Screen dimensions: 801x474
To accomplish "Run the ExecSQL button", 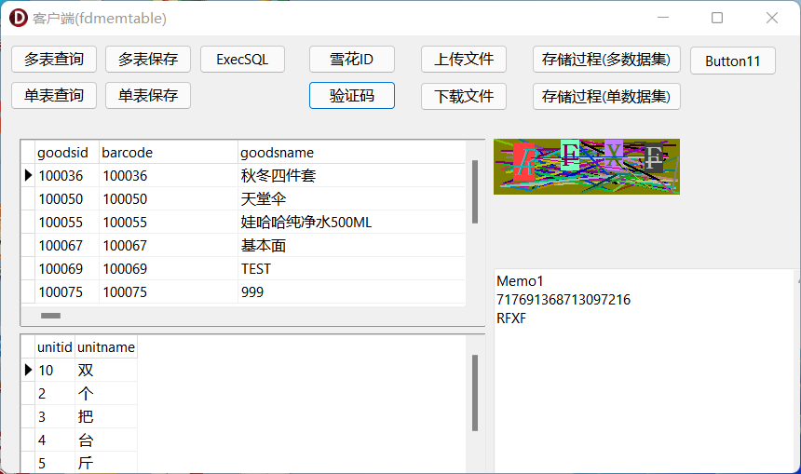I will (242, 60).
